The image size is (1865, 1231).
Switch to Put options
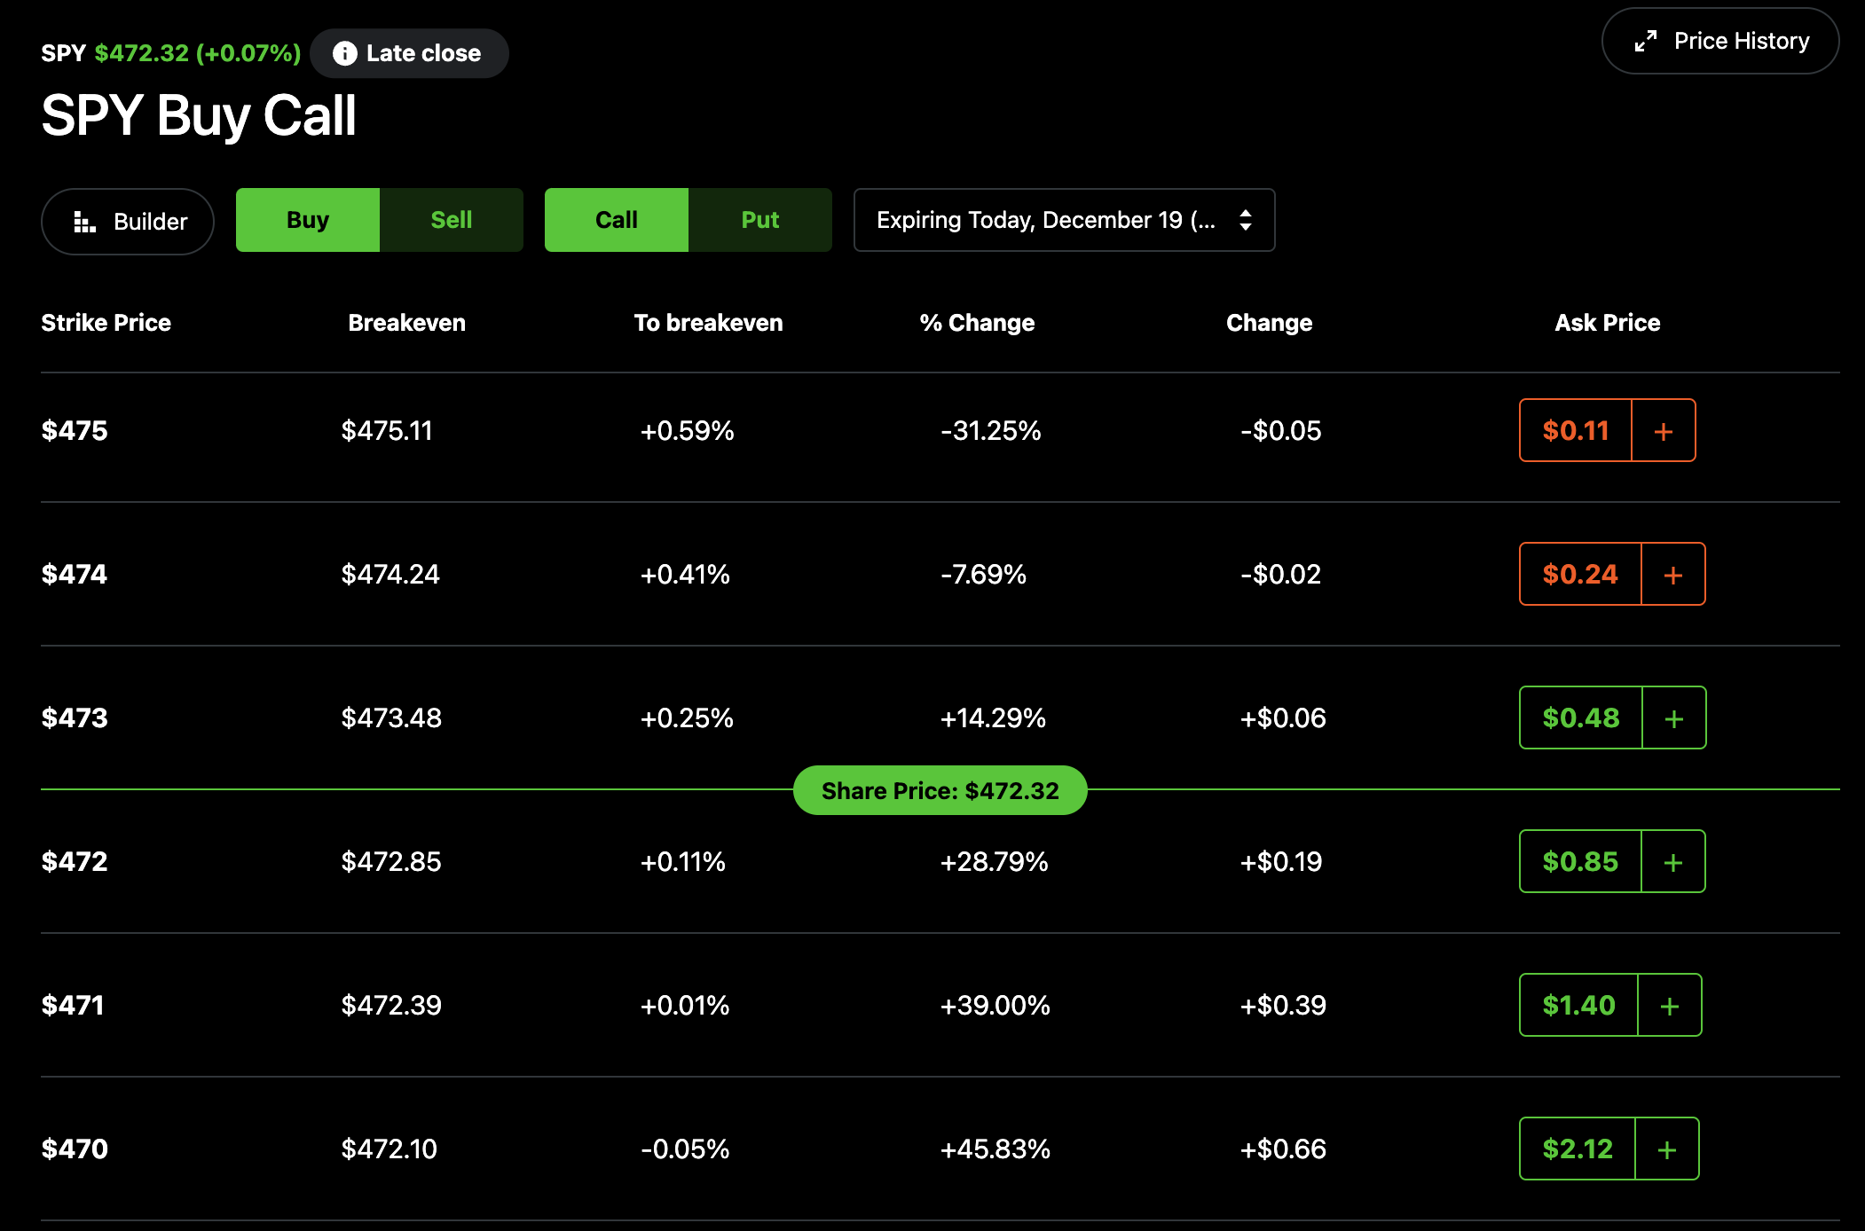click(x=760, y=220)
